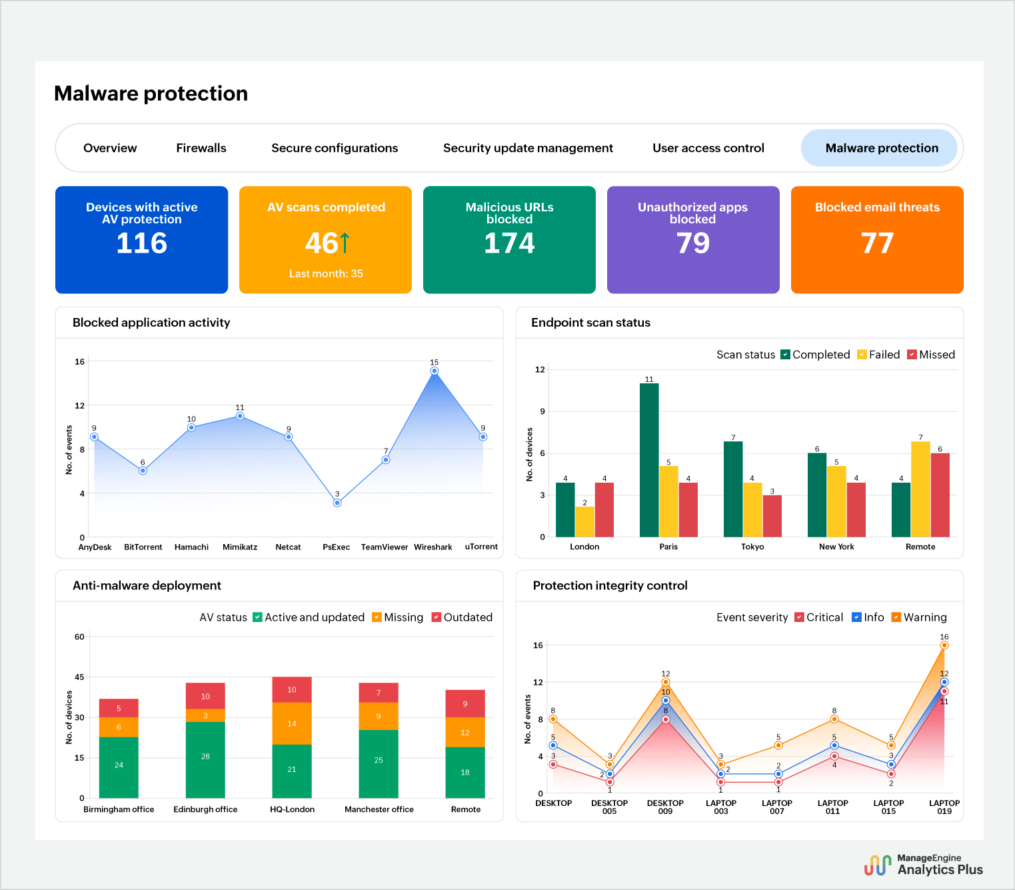Click the 'Endpoint scan status' chart title

coord(590,323)
